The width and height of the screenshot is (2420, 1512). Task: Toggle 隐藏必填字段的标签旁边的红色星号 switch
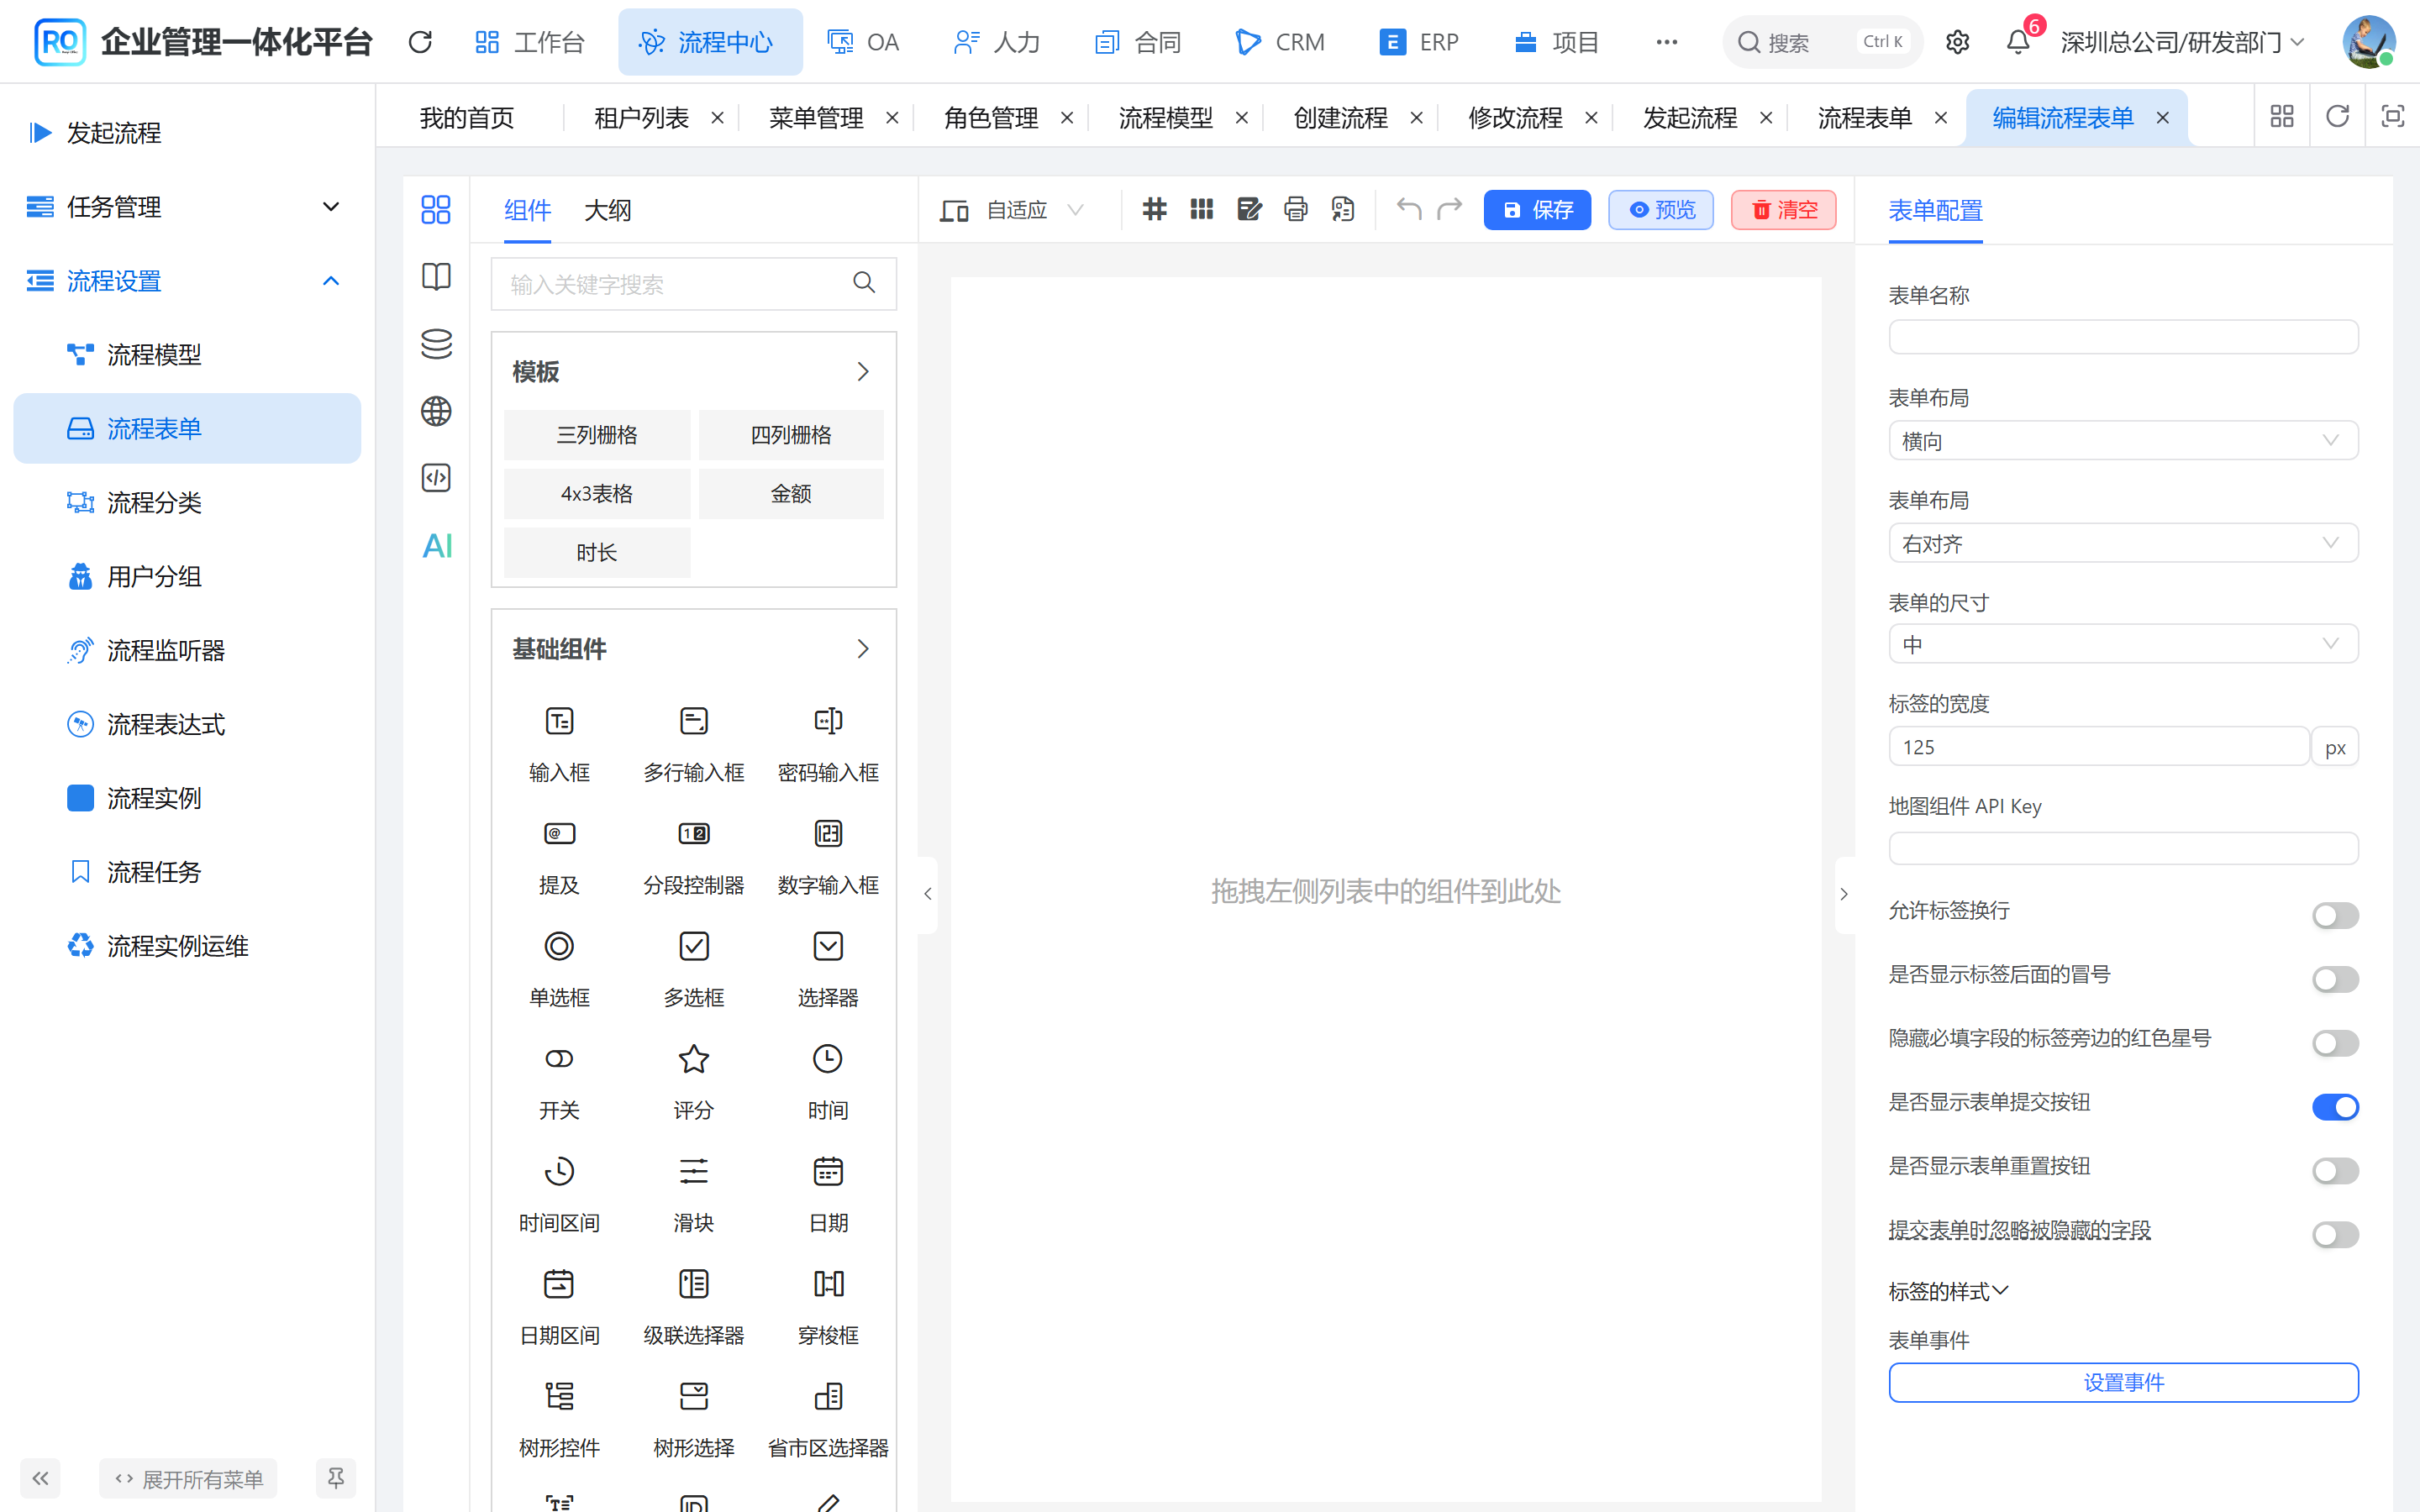click(x=2335, y=1043)
